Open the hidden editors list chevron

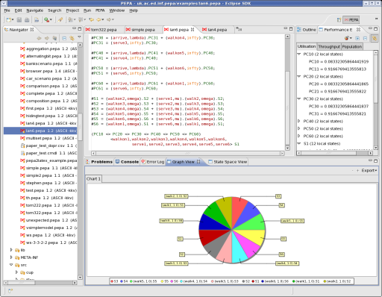239,29
